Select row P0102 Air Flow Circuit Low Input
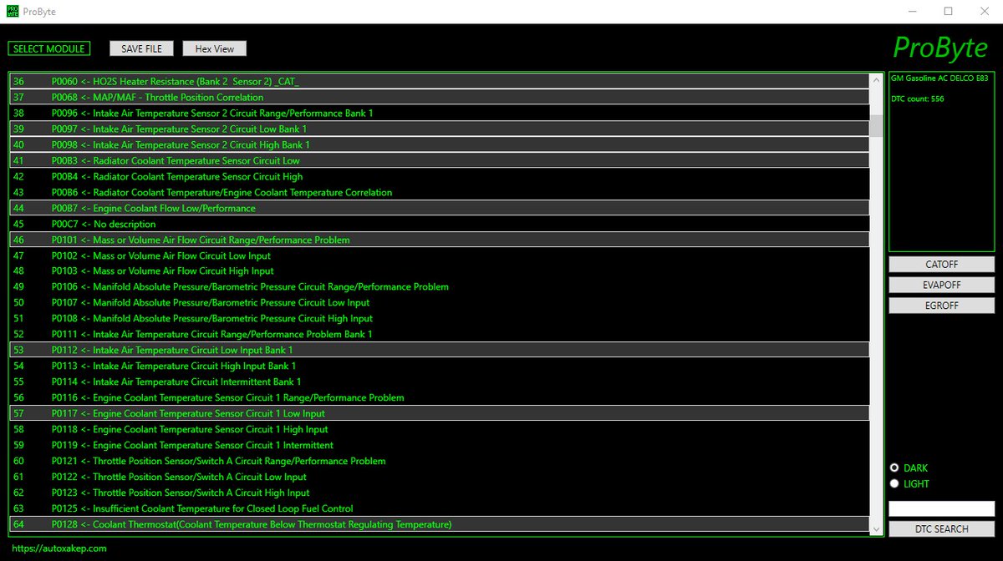The image size is (1003, 561). coord(440,255)
